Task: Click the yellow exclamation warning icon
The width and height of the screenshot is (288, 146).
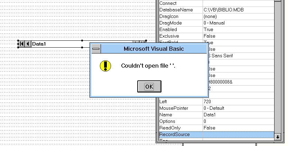Action: tap(105, 66)
